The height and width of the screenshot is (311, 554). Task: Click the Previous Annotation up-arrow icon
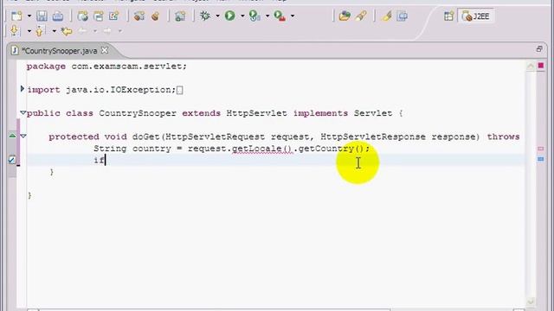[39, 31]
